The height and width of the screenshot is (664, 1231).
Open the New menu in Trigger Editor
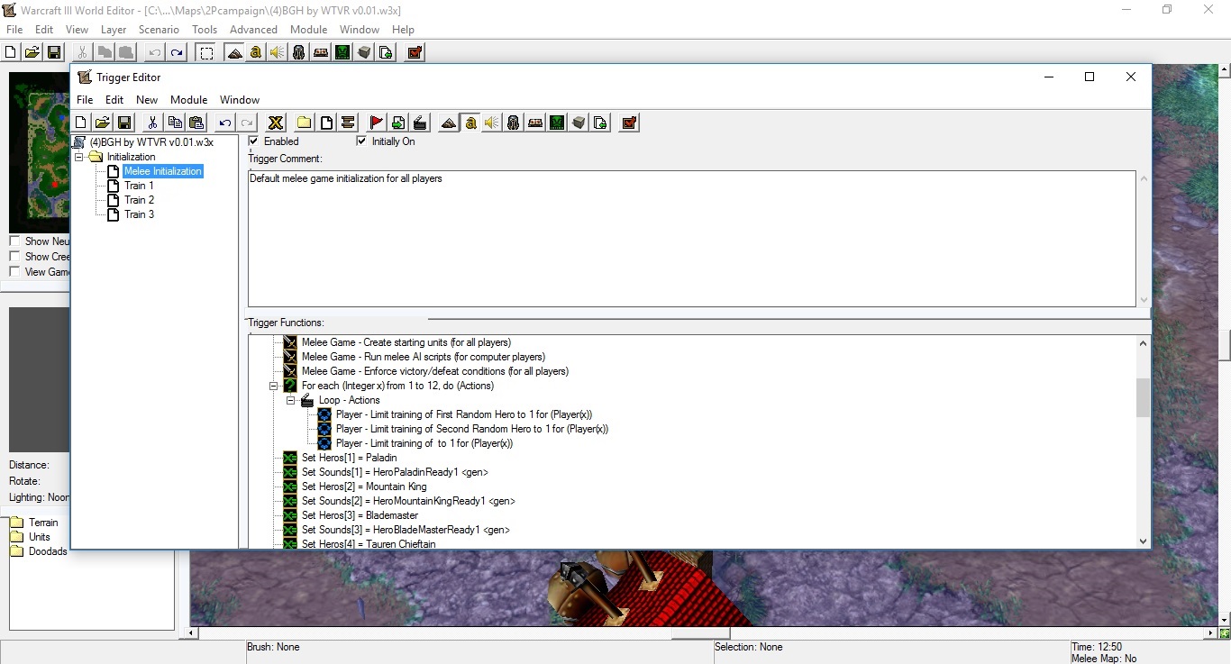[147, 99]
